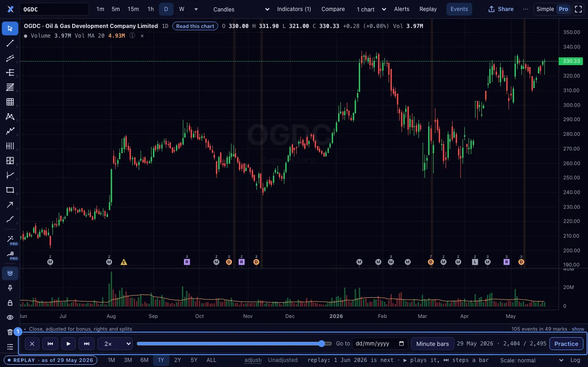Open the magic wand PRO tool
This screenshot has height=367, width=588.
point(10,239)
